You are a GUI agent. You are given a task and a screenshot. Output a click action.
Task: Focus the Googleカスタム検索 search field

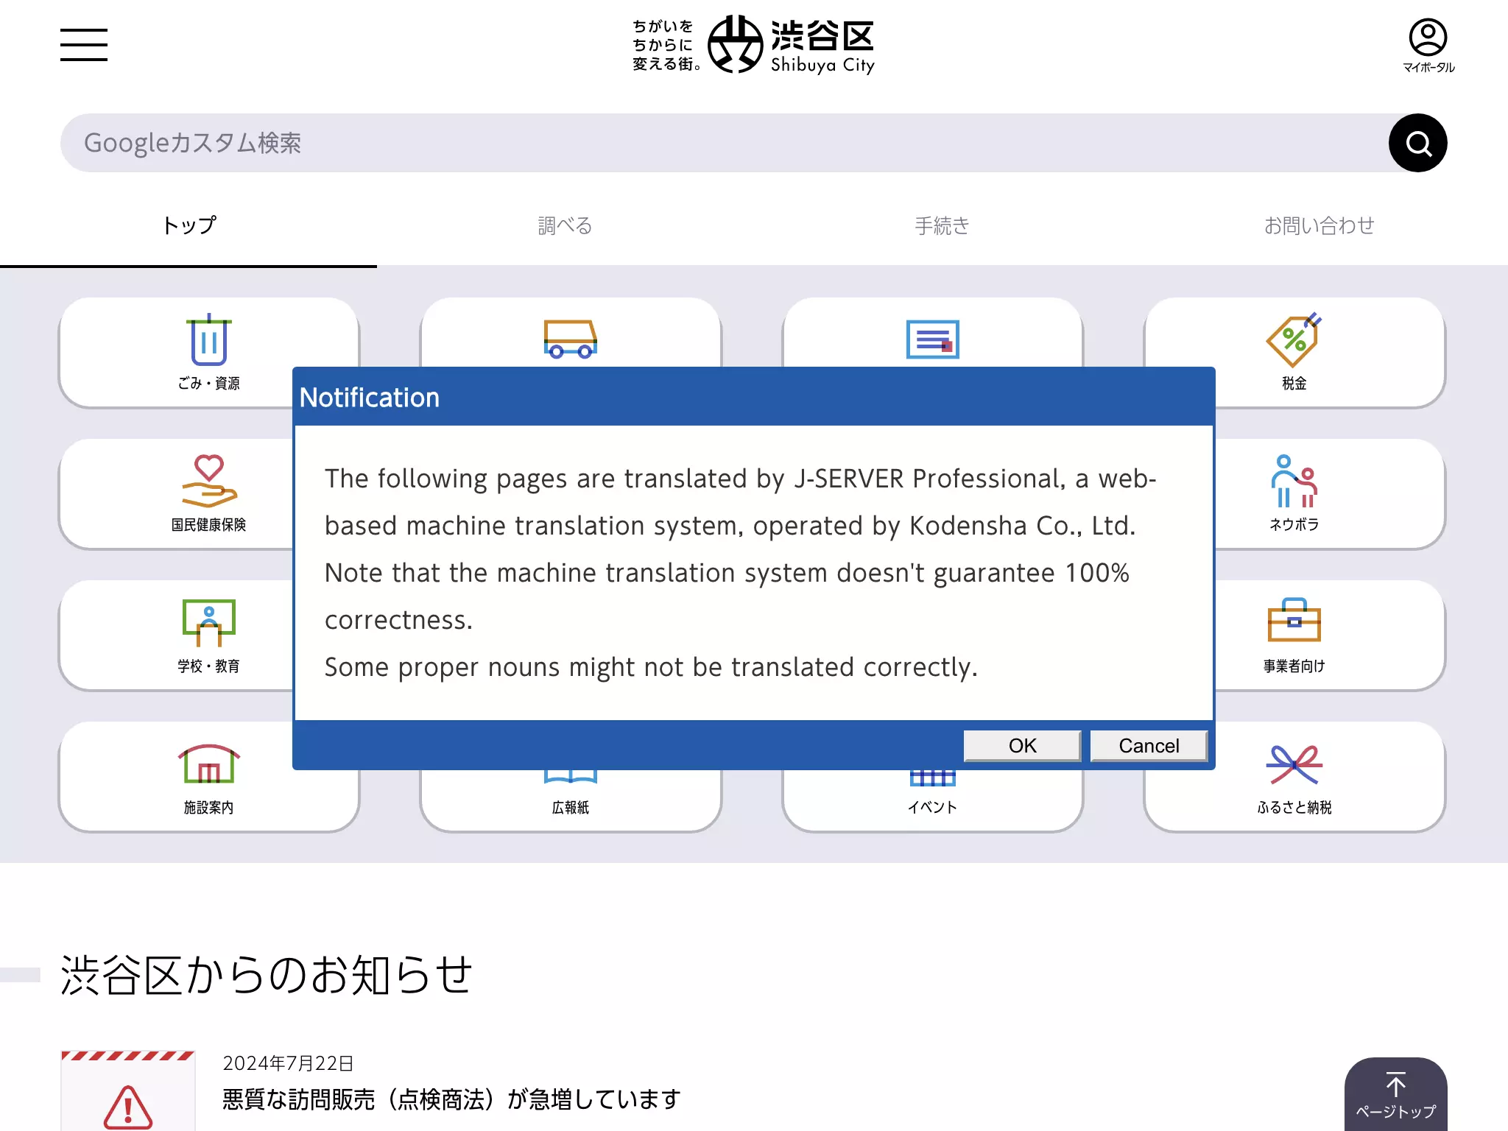725,143
